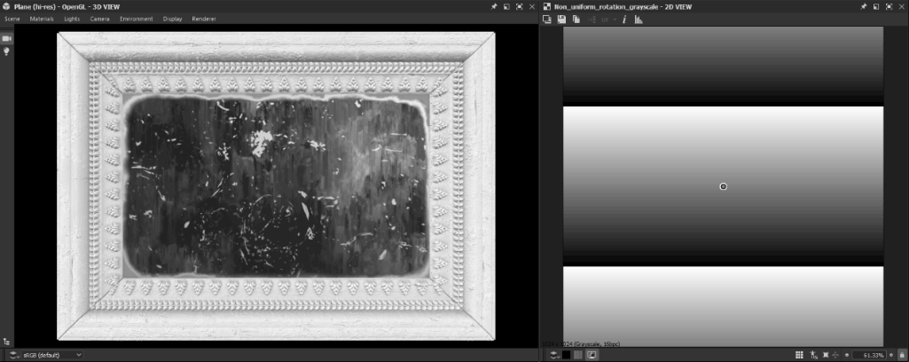The height and width of the screenshot is (362, 909).
Task: Open the Materials menu in 3D view
Action: (x=42, y=19)
